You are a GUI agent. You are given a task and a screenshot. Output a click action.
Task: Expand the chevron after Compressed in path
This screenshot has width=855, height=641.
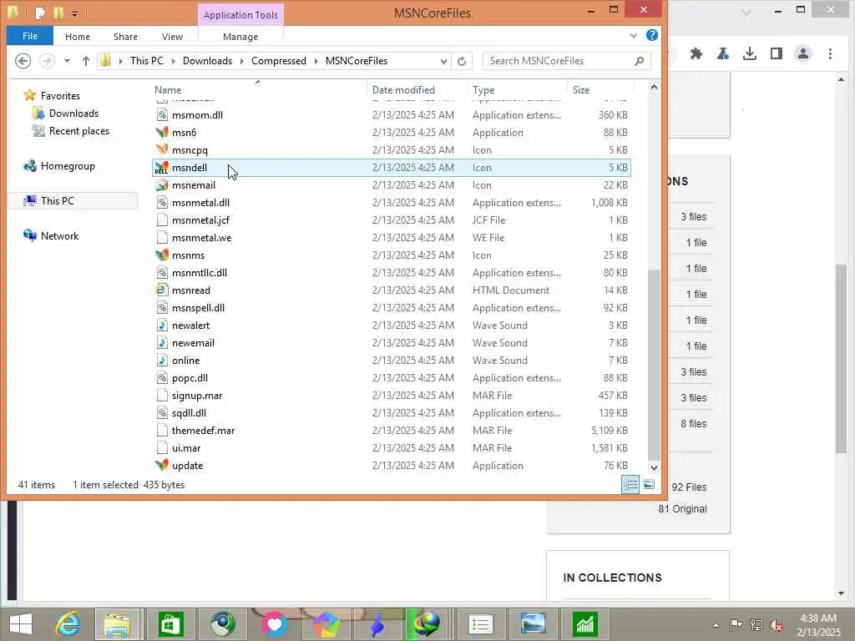[x=316, y=61]
